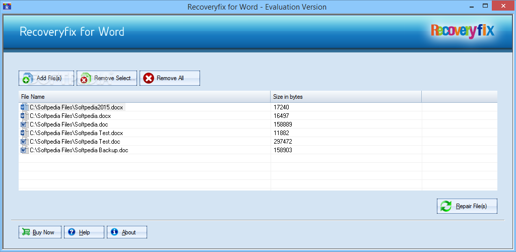The image size is (516, 252).
Task: Open the Buy Now button
Action: tap(40, 232)
